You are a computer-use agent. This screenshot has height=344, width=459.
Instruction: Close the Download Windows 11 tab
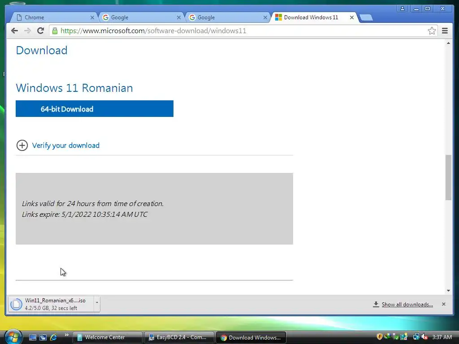[x=352, y=17]
